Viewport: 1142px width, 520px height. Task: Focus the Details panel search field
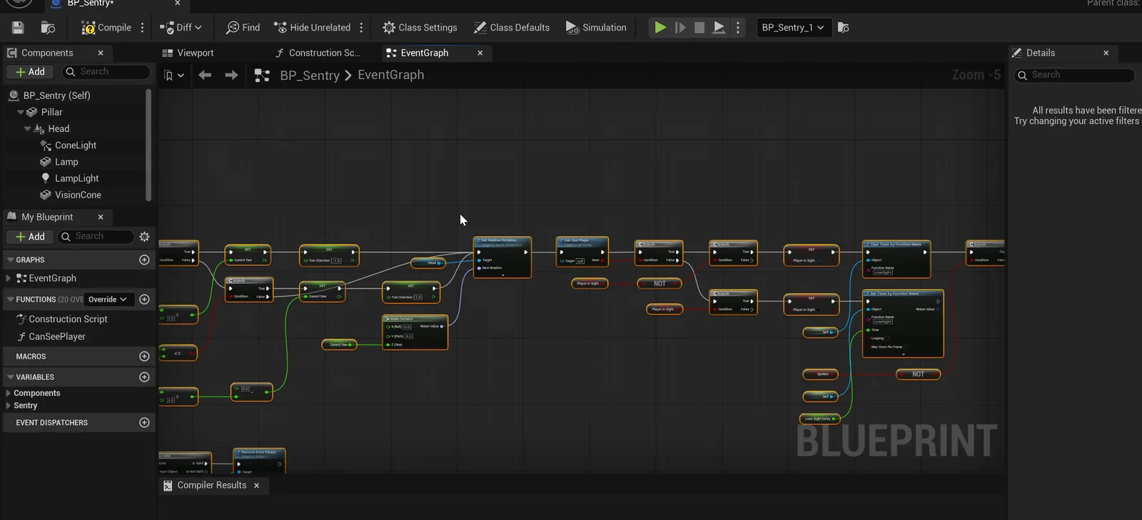coord(1075,75)
